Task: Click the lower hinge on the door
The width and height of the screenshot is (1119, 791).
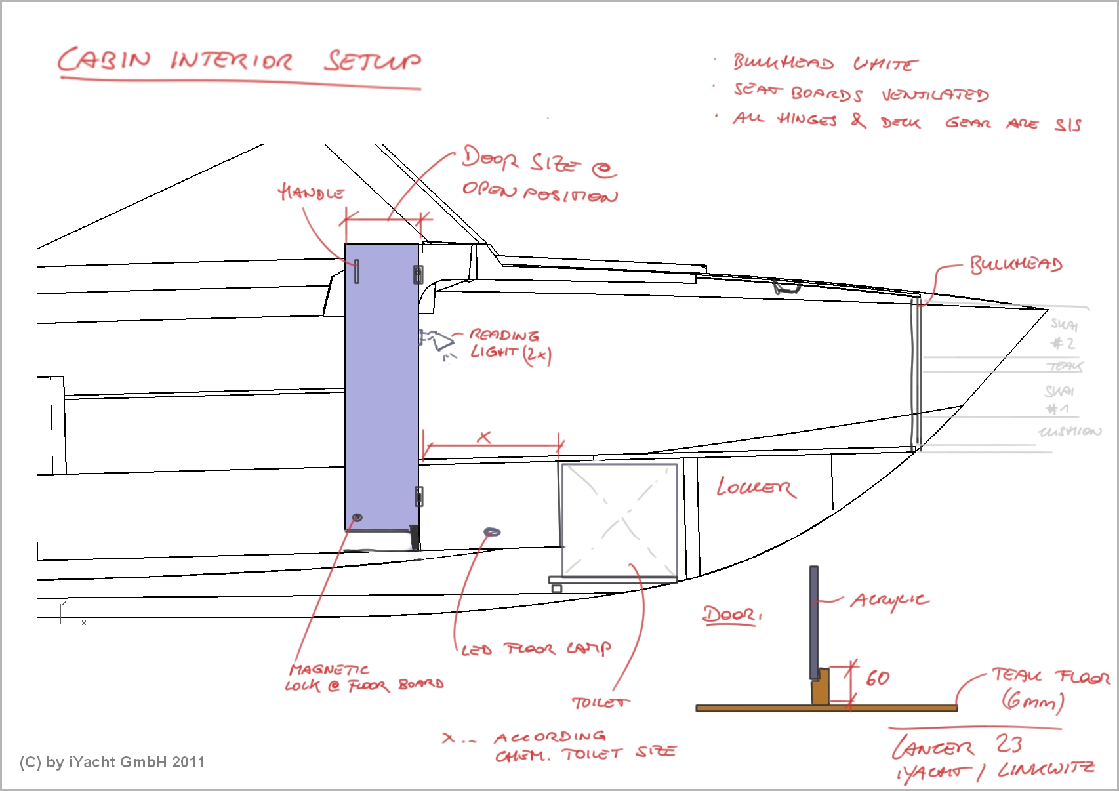Action: point(419,497)
